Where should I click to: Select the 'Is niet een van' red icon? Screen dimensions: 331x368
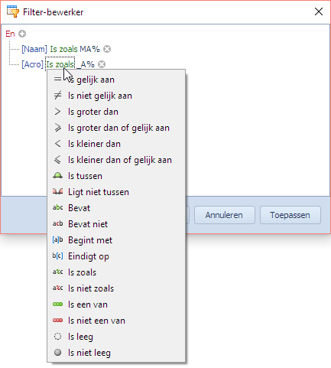click(58, 321)
